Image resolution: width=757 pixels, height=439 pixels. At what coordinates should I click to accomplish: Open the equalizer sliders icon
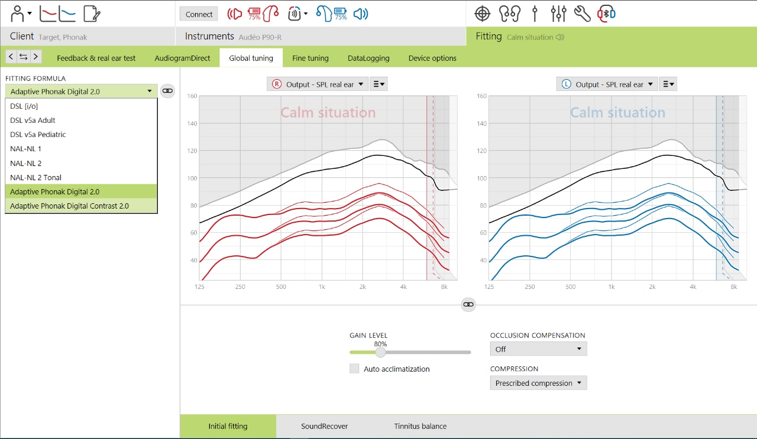click(x=558, y=13)
